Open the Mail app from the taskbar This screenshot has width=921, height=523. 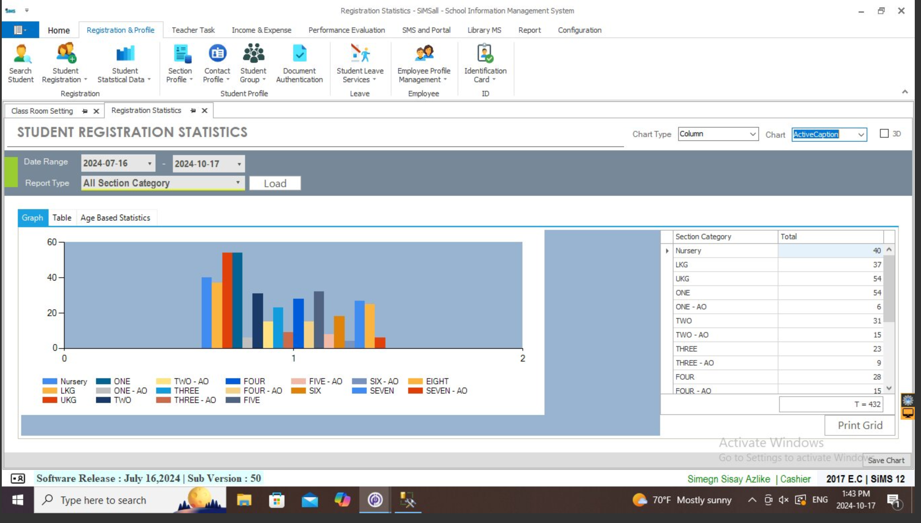coord(310,500)
